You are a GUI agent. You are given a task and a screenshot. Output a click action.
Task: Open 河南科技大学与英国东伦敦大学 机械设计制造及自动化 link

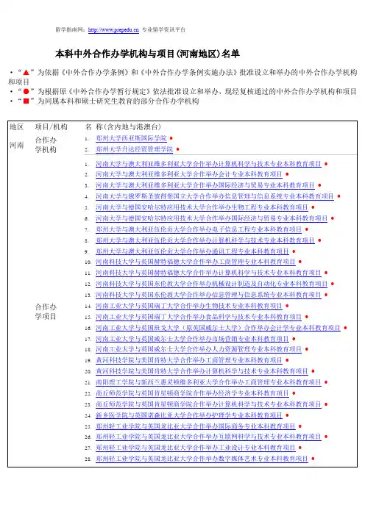pos(212,284)
